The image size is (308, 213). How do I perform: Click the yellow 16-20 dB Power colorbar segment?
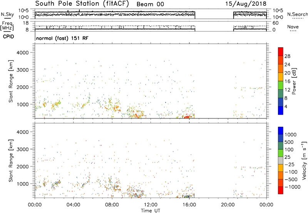pyautogui.click(x=281, y=77)
